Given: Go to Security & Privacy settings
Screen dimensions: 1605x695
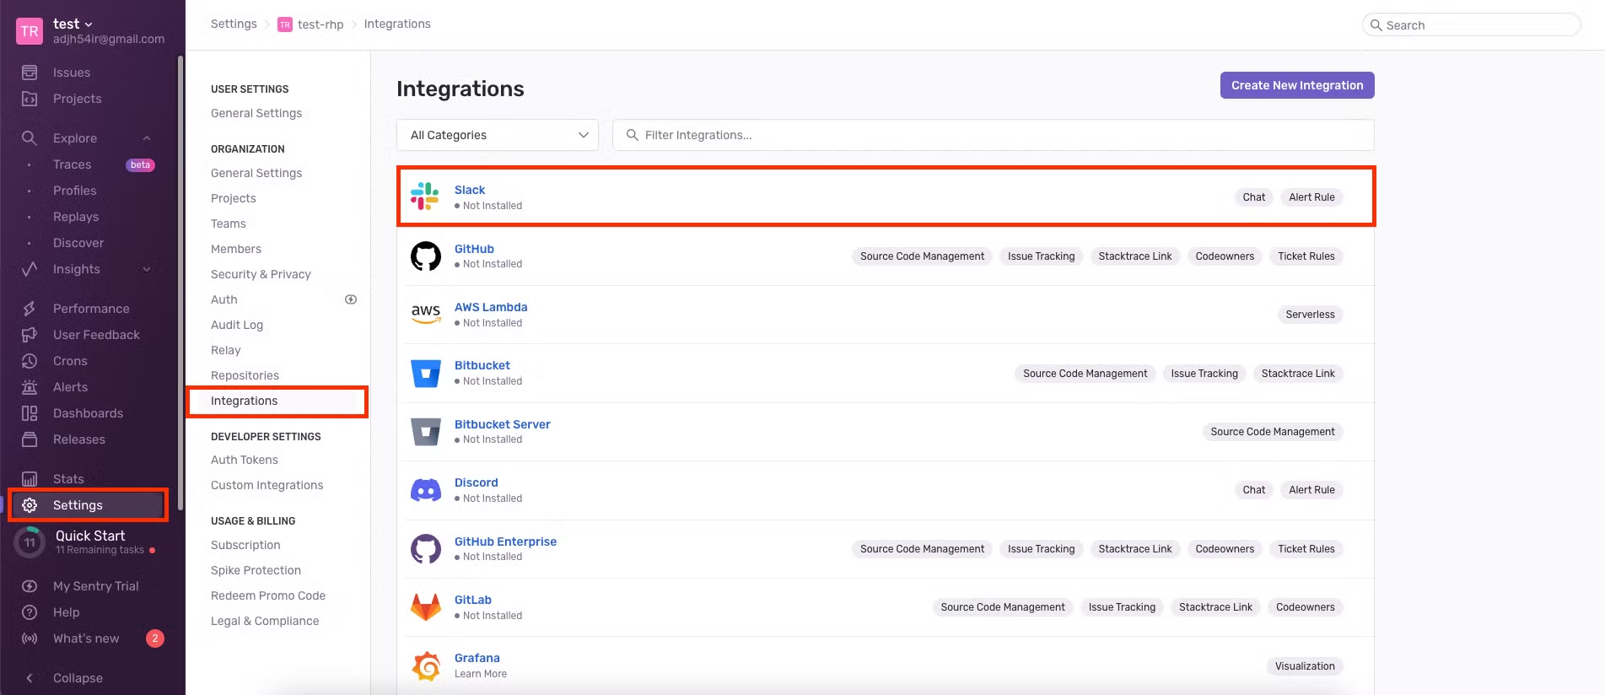Looking at the screenshot, I should pos(261,274).
